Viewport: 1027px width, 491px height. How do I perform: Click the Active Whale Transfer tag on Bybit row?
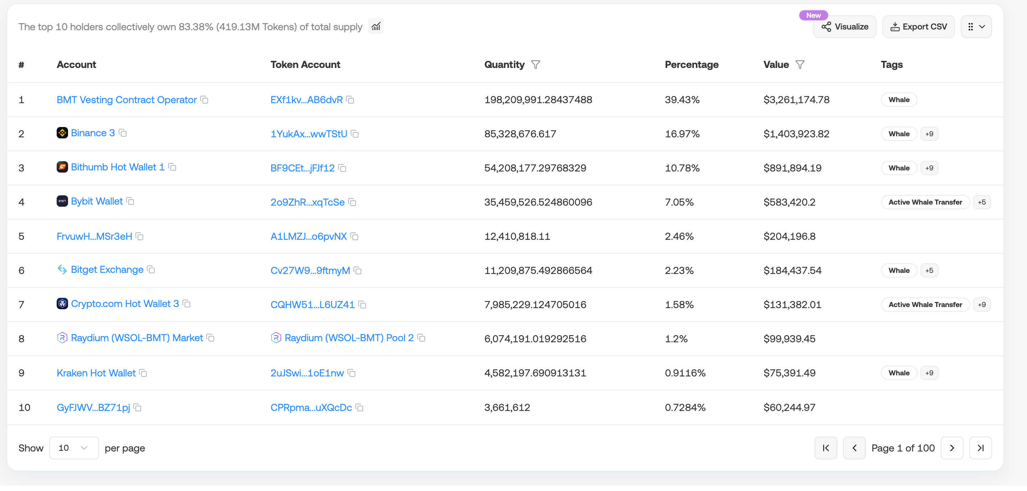(925, 202)
